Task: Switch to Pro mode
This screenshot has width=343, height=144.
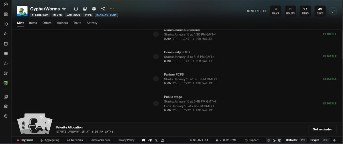Action: pos(303,140)
